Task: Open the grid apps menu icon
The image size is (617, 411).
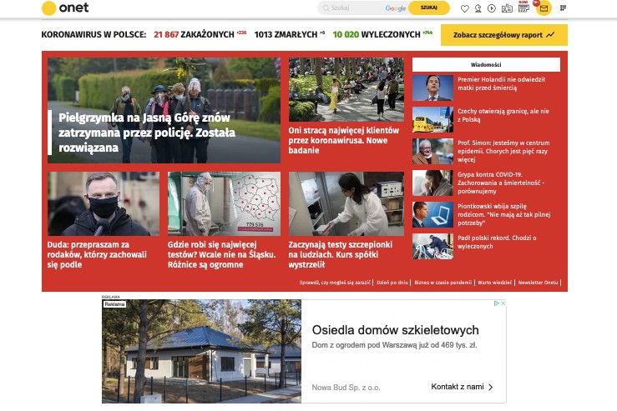Action: pos(563,8)
